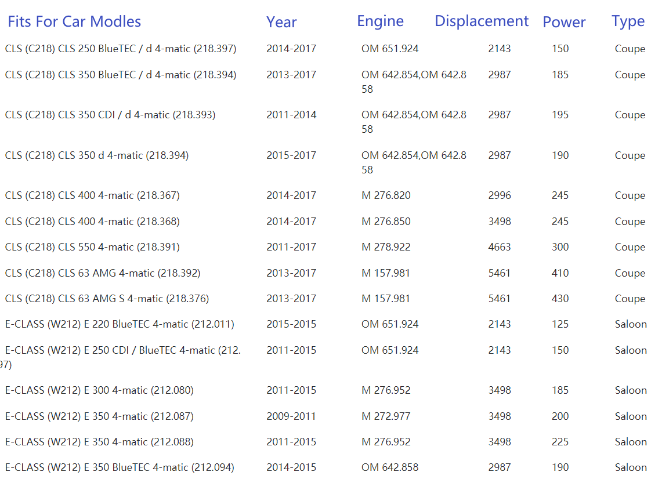Select the CLS 550 4-matic (218.391) entry

pos(92,247)
